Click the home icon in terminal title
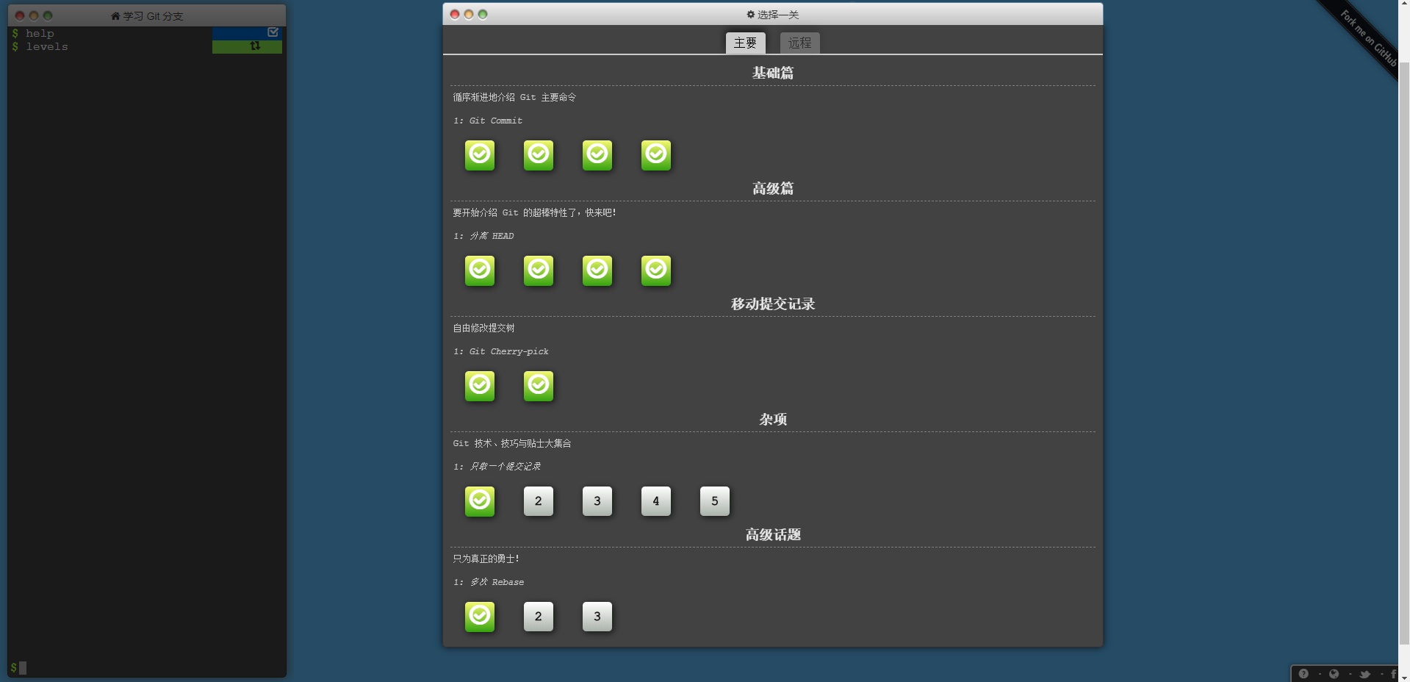This screenshot has height=682, width=1410. [x=115, y=15]
